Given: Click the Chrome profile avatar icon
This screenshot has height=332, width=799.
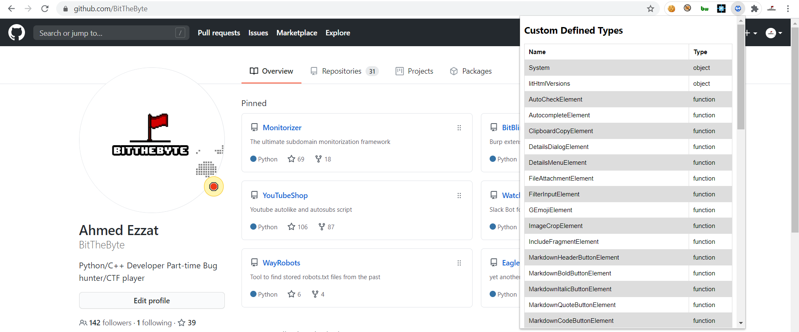Looking at the screenshot, I should tap(772, 8).
